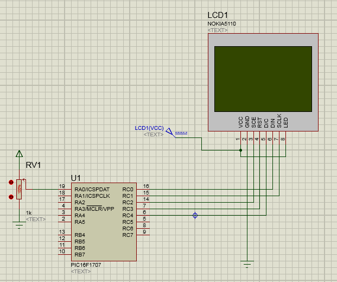
Task: Click pin number 17 beside RA2
Action: click(62, 199)
